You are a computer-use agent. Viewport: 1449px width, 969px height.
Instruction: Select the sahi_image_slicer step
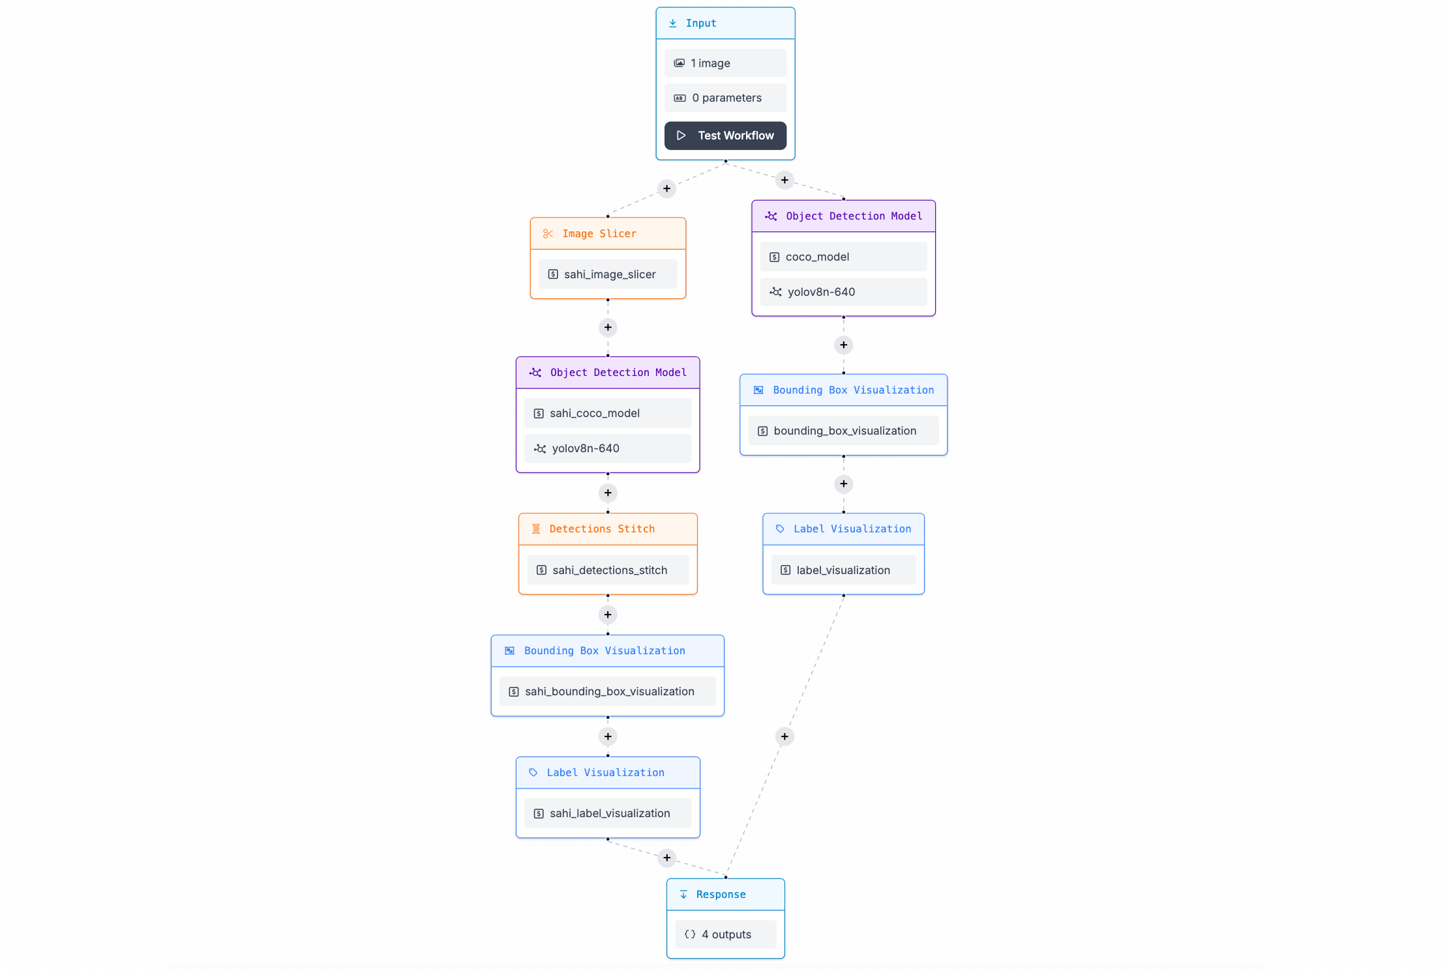(x=607, y=274)
